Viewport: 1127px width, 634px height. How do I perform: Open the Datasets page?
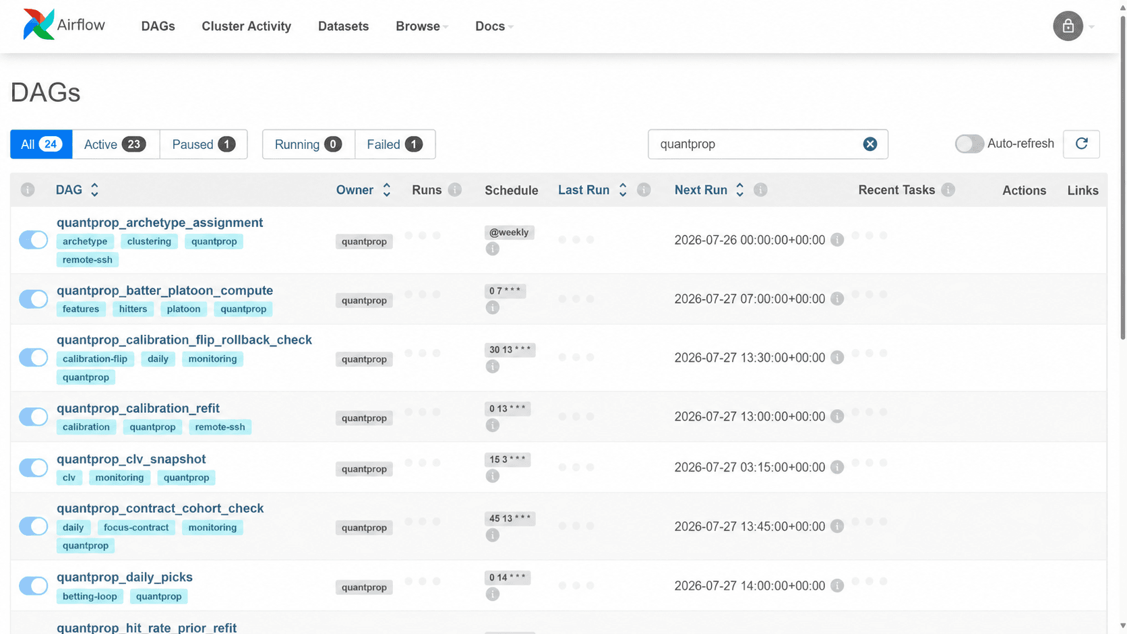tap(343, 26)
